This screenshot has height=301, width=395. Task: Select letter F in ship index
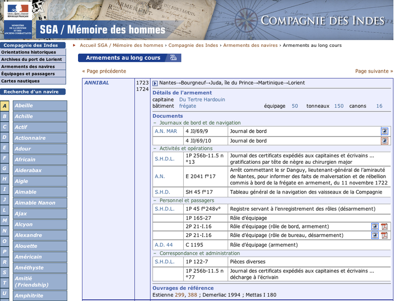[x=4, y=158]
